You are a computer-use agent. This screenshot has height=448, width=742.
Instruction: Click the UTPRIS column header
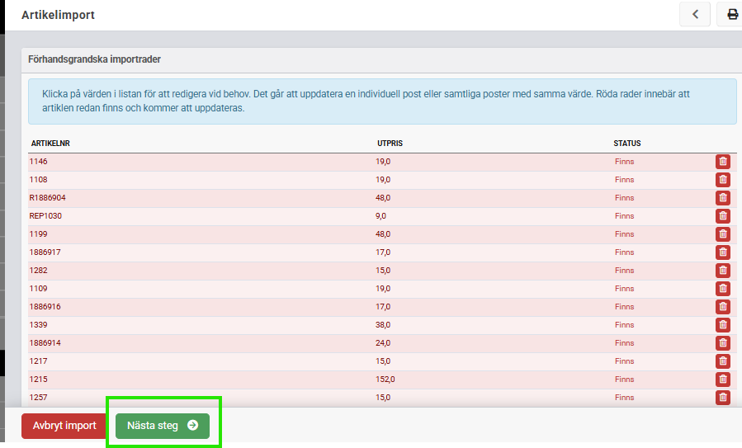(x=390, y=144)
